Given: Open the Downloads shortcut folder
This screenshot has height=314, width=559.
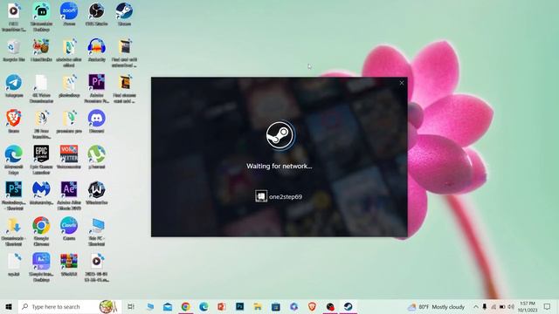Looking at the screenshot, I should pyautogui.click(x=14, y=231).
